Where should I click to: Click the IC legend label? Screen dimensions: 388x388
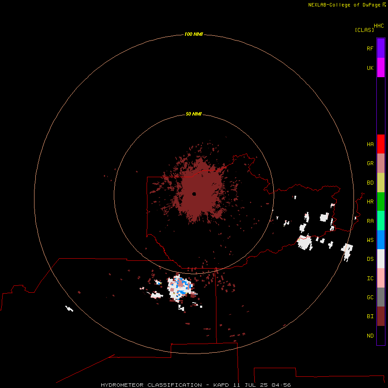[370, 278]
